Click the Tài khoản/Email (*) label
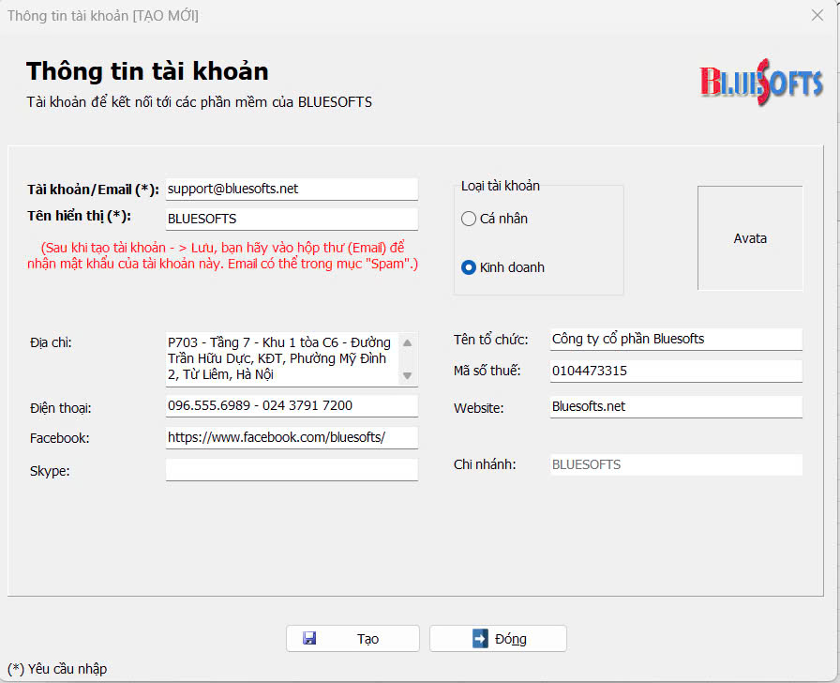This screenshot has width=840, height=683. 93,190
